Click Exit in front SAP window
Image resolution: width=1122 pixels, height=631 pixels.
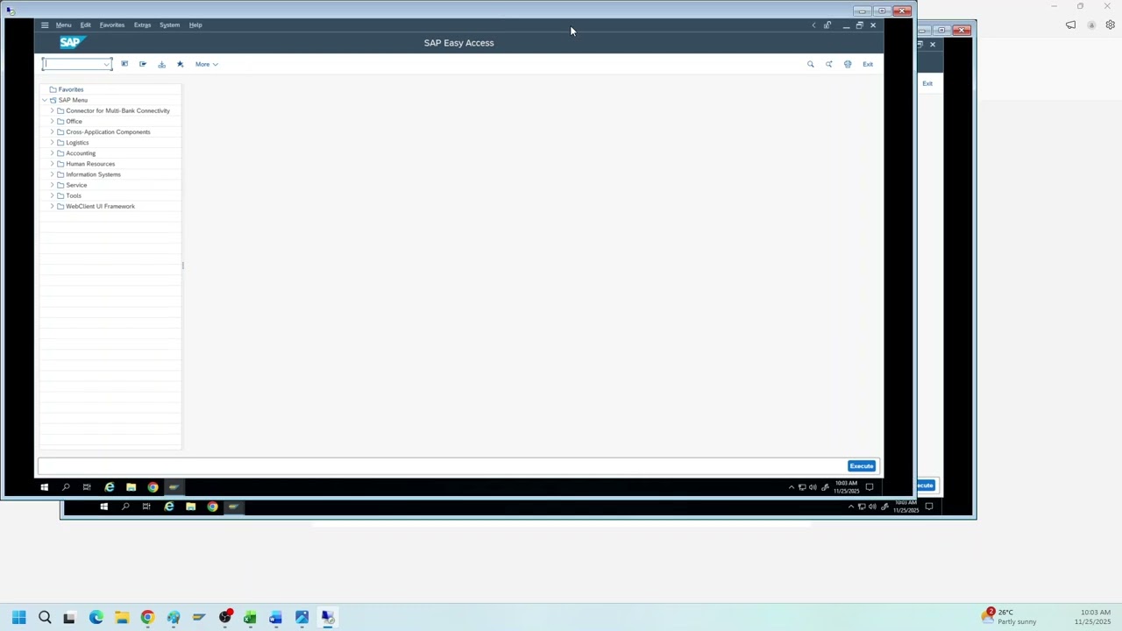(x=868, y=64)
